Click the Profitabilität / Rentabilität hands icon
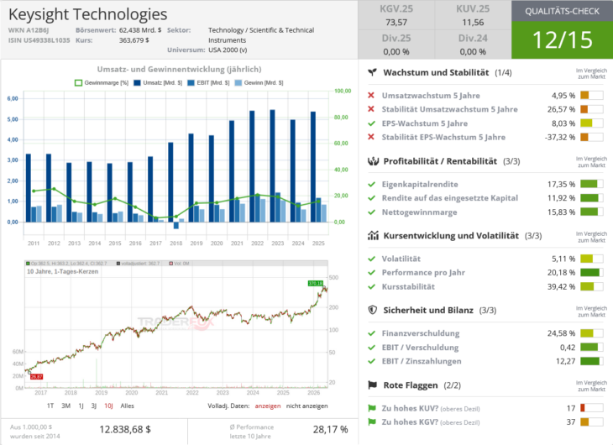This screenshot has height=445, width=613. (x=374, y=161)
